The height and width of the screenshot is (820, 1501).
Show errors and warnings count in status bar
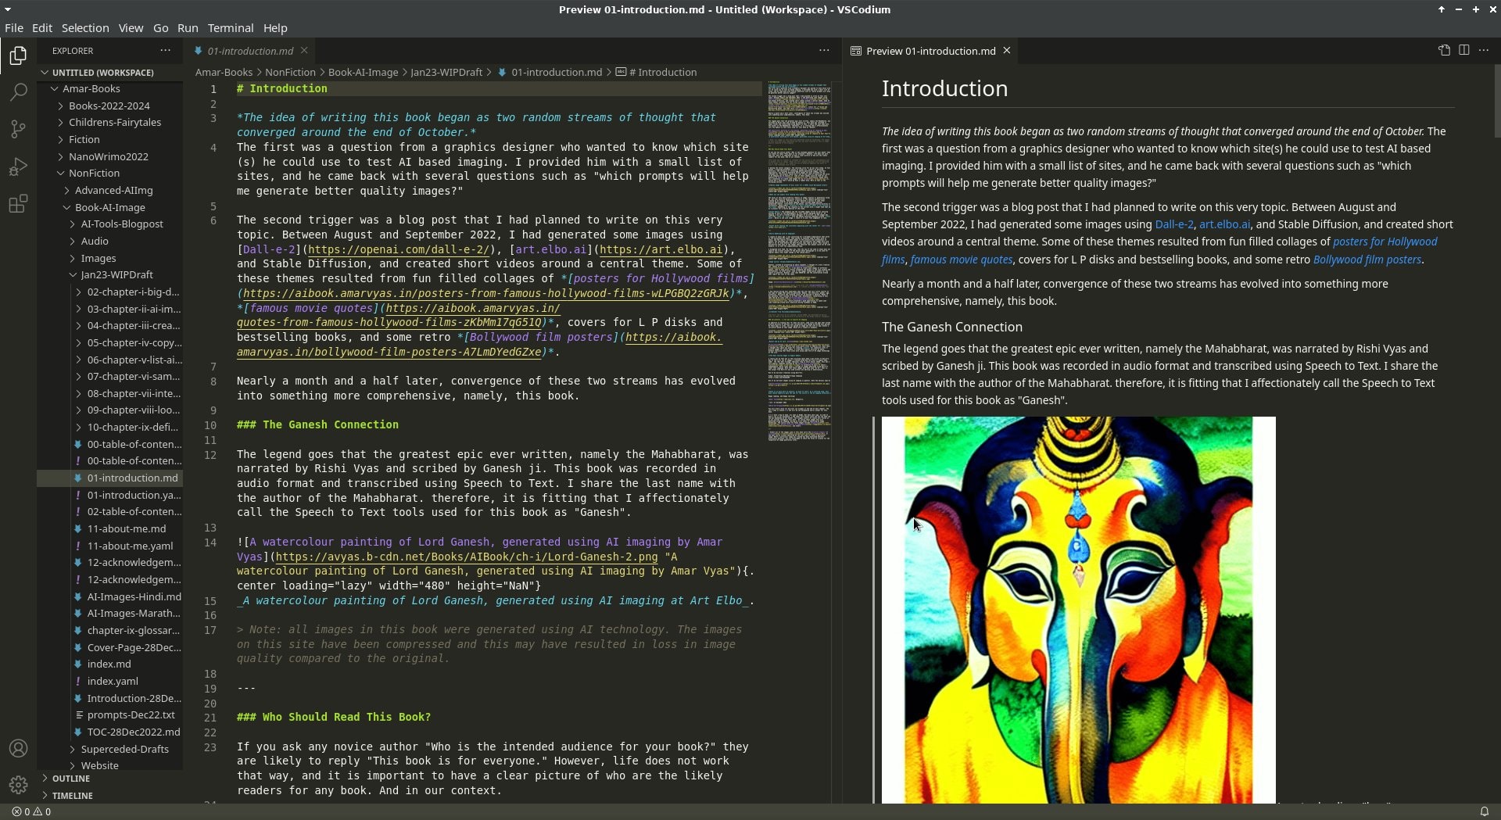[x=31, y=811]
